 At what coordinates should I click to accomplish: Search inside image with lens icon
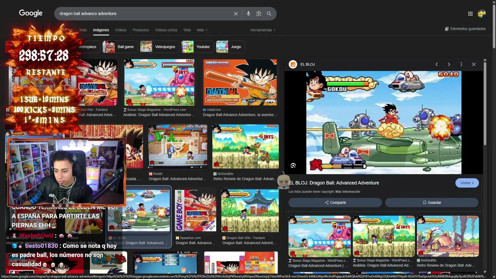[293, 165]
